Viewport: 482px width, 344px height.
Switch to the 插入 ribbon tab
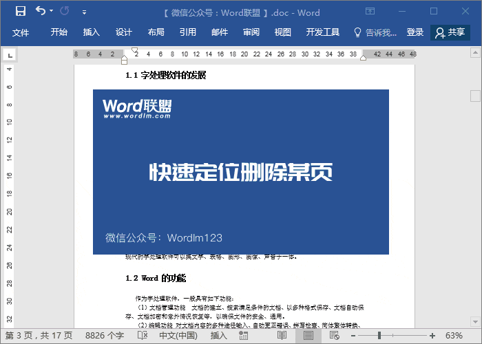coord(92,32)
